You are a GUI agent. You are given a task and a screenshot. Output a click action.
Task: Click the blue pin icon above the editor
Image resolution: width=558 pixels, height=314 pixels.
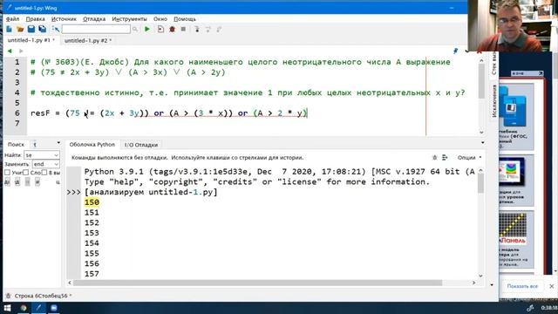(455, 51)
